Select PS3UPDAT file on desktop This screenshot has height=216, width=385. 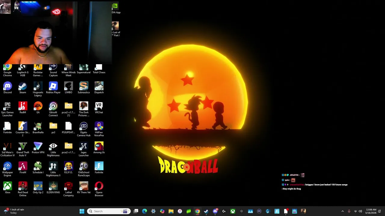69,128
